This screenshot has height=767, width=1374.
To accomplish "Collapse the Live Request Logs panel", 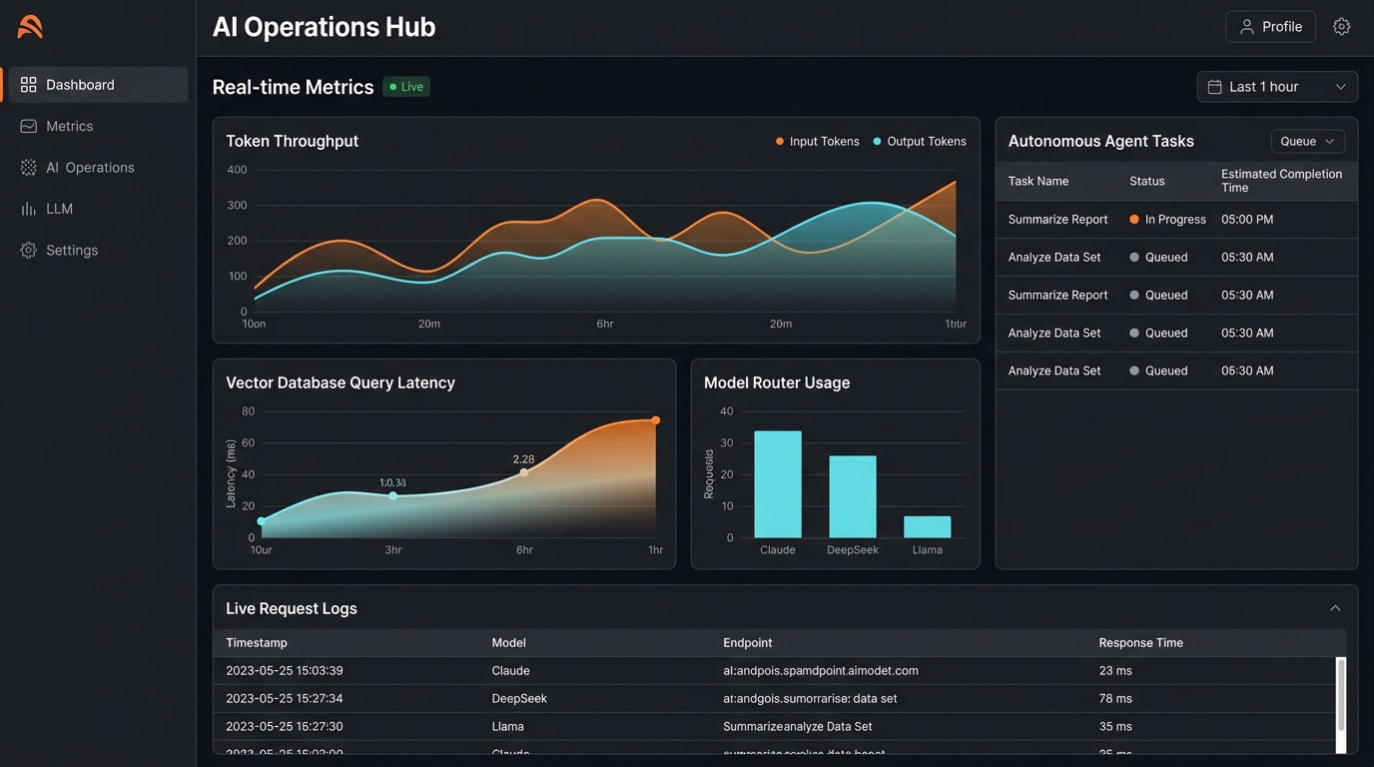I will point(1335,608).
